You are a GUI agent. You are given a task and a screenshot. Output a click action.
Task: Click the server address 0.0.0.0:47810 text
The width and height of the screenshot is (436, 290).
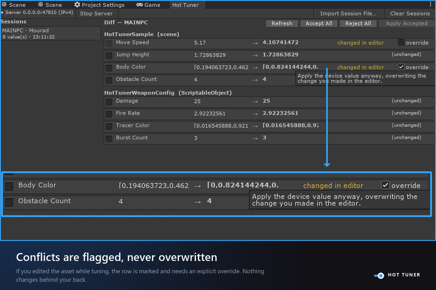point(39,13)
